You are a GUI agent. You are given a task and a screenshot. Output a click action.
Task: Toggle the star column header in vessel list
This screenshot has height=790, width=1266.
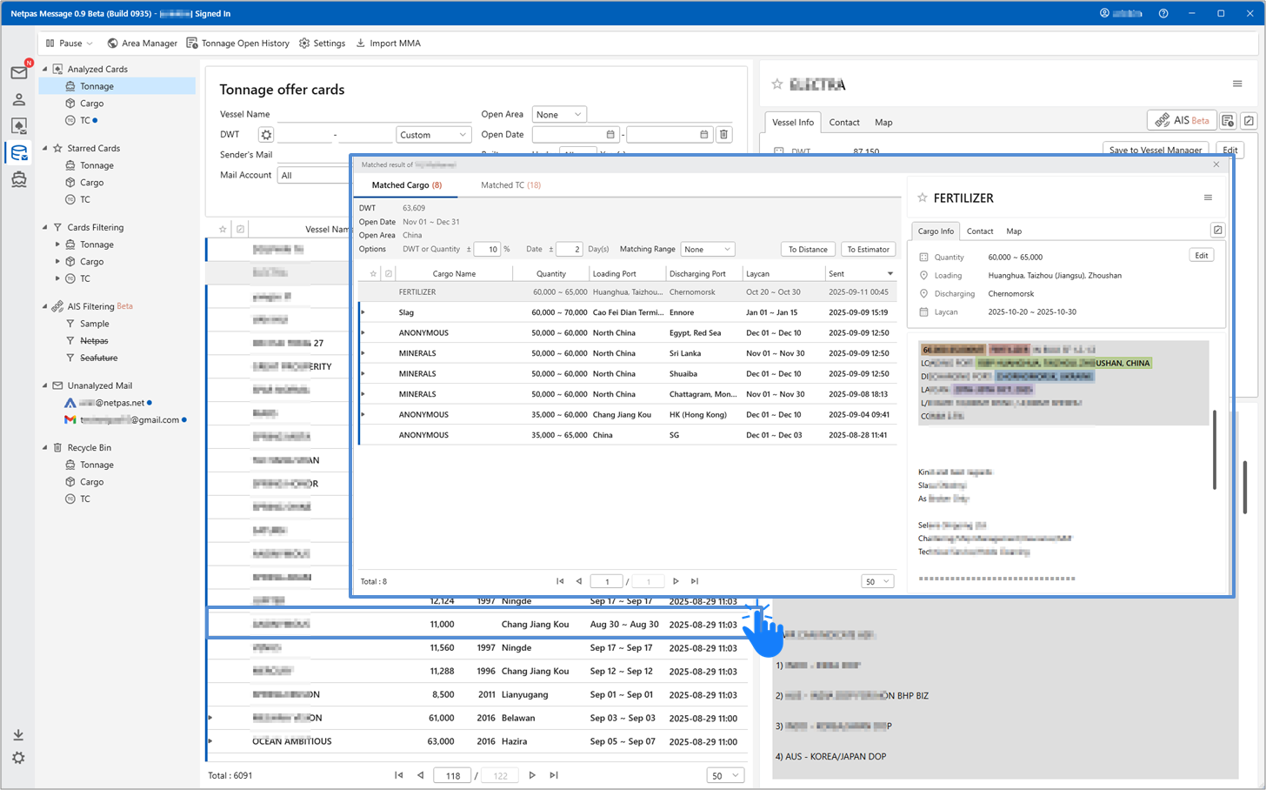pyautogui.click(x=223, y=229)
